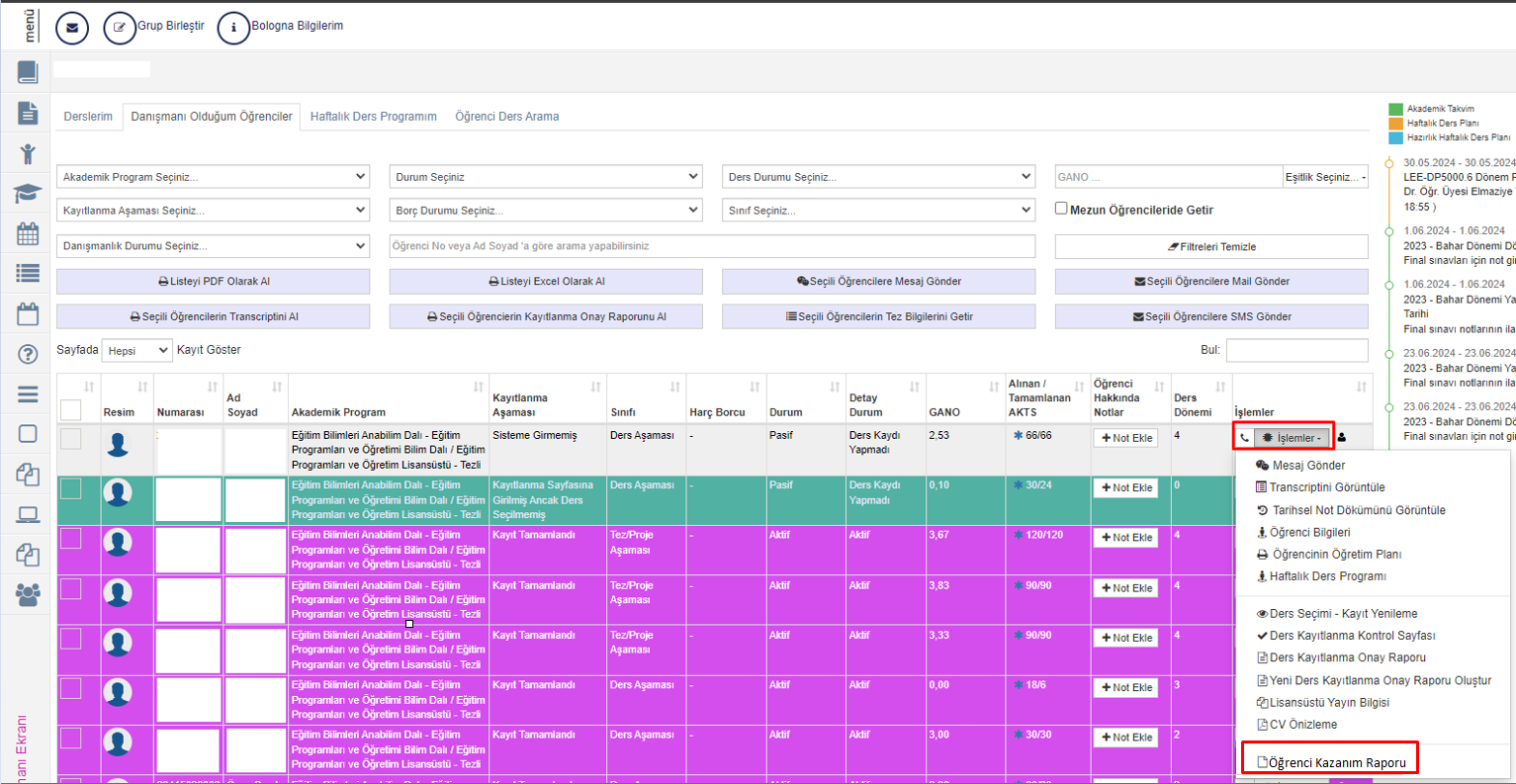1516x784 pixels.
Task: Click Listeyi PDF Olarak Al button
Action: (x=213, y=282)
